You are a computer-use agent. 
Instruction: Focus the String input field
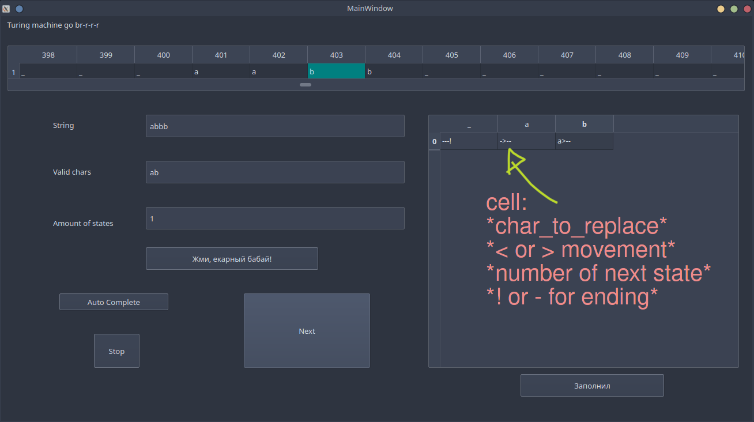tap(275, 126)
